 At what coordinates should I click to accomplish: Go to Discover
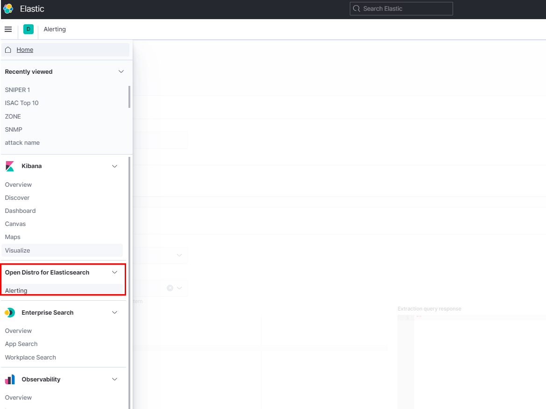click(17, 197)
